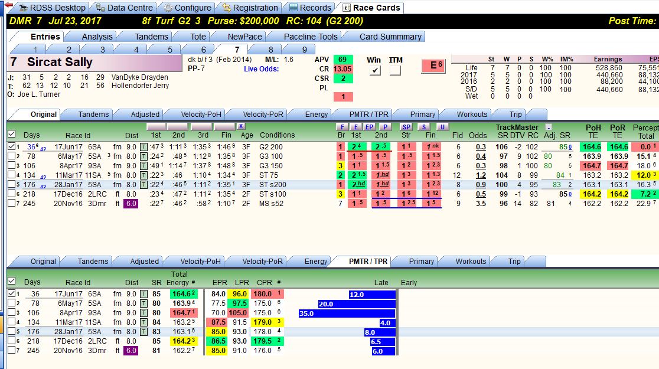
Task: Click the 0.4 odds link for 6May17
Action: (x=481, y=156)
